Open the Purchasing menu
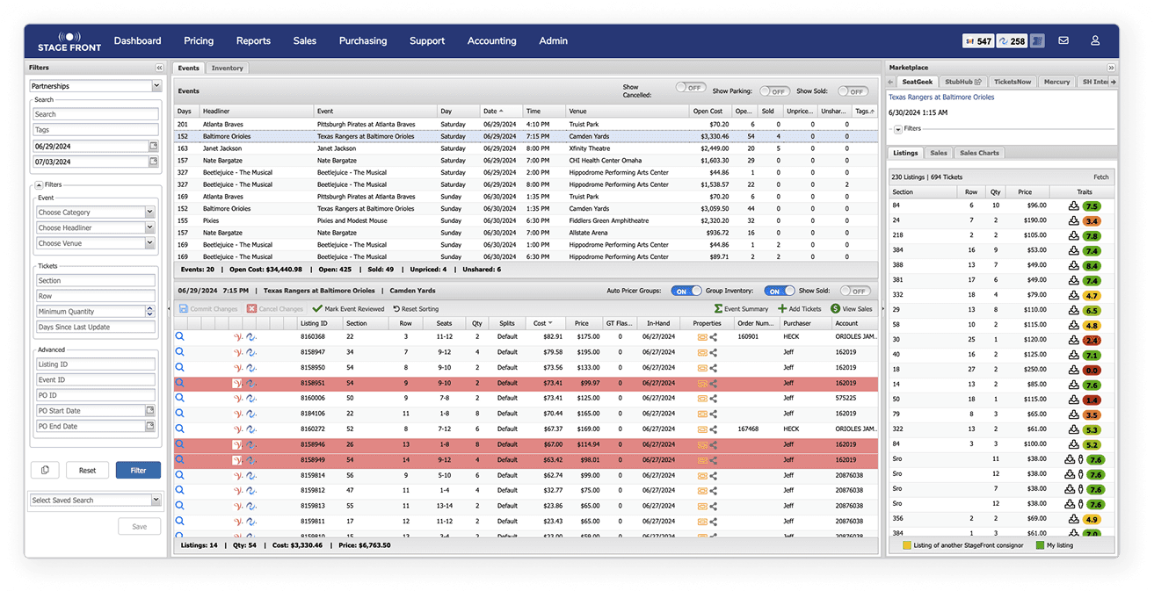The width and height of the screenshot is (1154, 591). click(x=363, y=40)
